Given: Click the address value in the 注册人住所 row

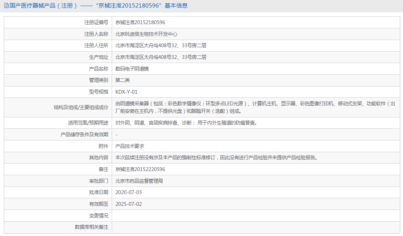Looking at the screenshot, I should 161,46.
